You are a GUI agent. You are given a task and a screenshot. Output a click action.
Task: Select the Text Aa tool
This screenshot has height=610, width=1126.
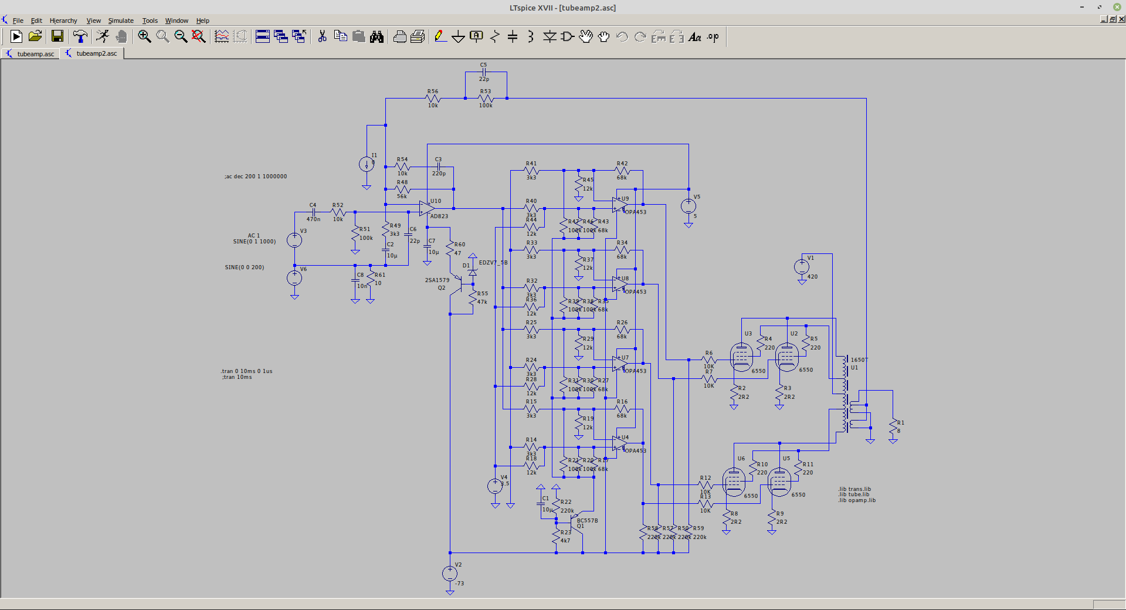click(695, 37)
